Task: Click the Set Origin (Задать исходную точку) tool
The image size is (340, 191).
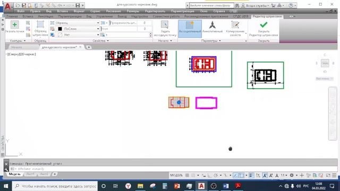Action: (x=165, y=29)
